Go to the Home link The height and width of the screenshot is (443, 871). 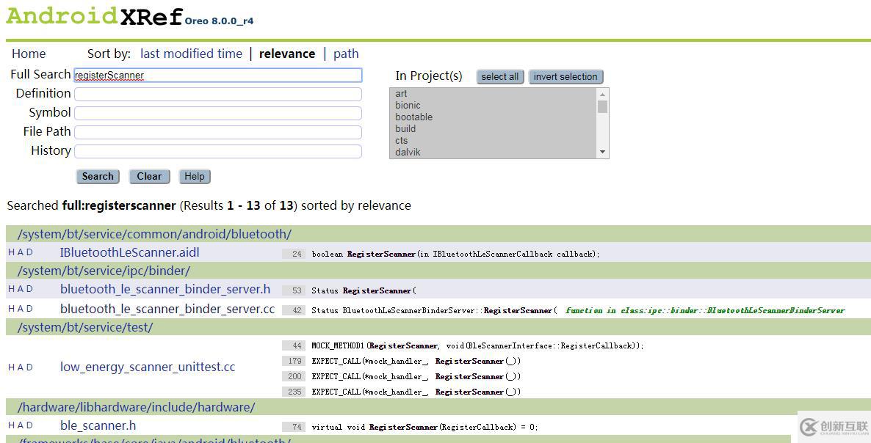click(x=29, y=54)
